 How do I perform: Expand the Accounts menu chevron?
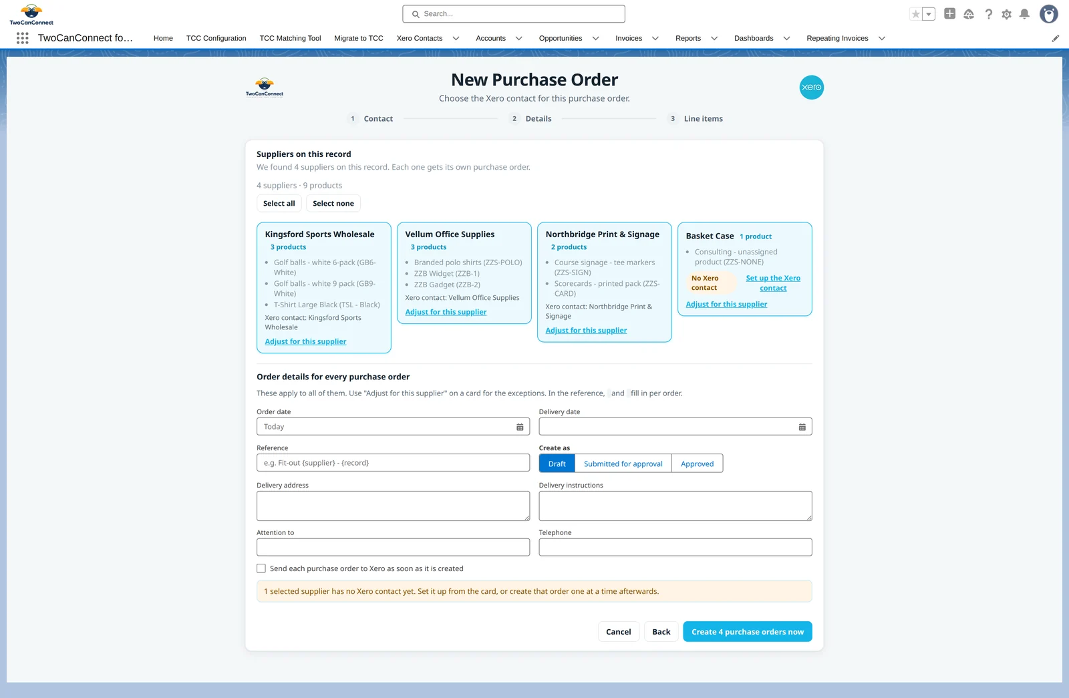(x=519, y=38)
